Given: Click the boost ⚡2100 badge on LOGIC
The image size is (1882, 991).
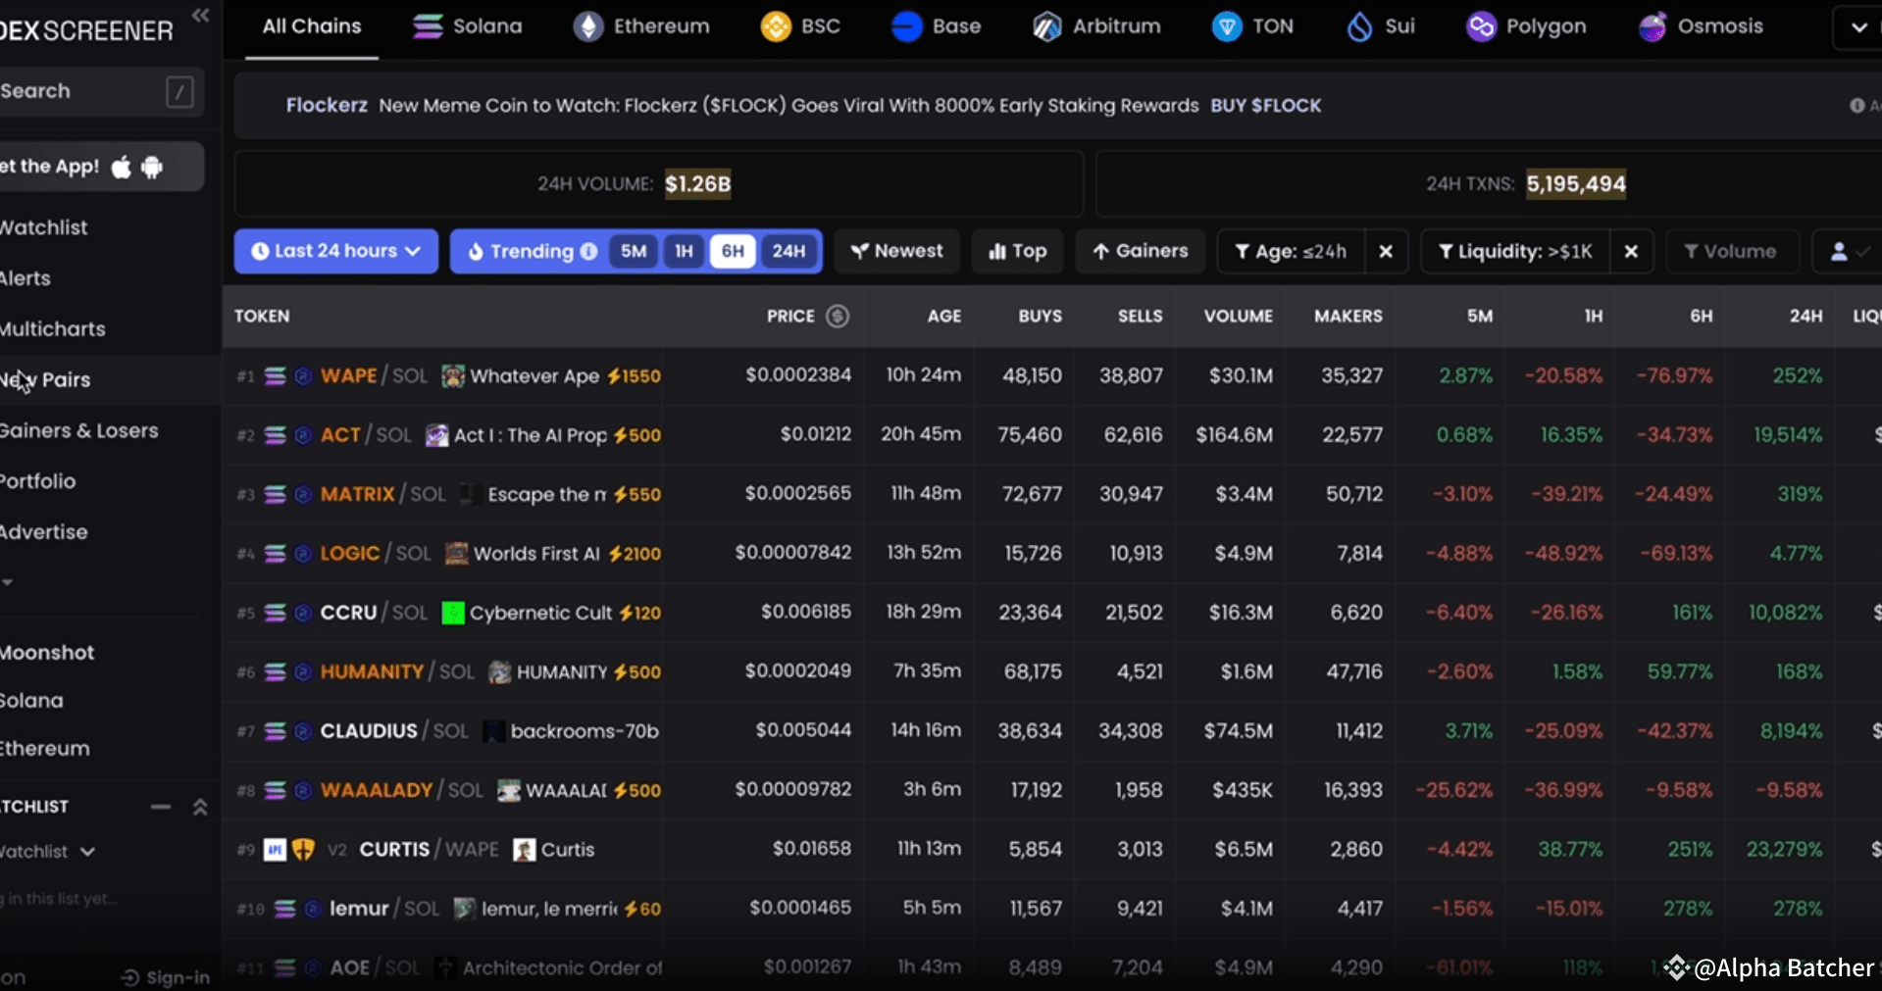Looking at the screenshot, I should (635, 554).
